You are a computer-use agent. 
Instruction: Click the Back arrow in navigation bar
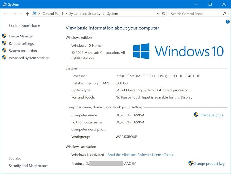[6, 14]
